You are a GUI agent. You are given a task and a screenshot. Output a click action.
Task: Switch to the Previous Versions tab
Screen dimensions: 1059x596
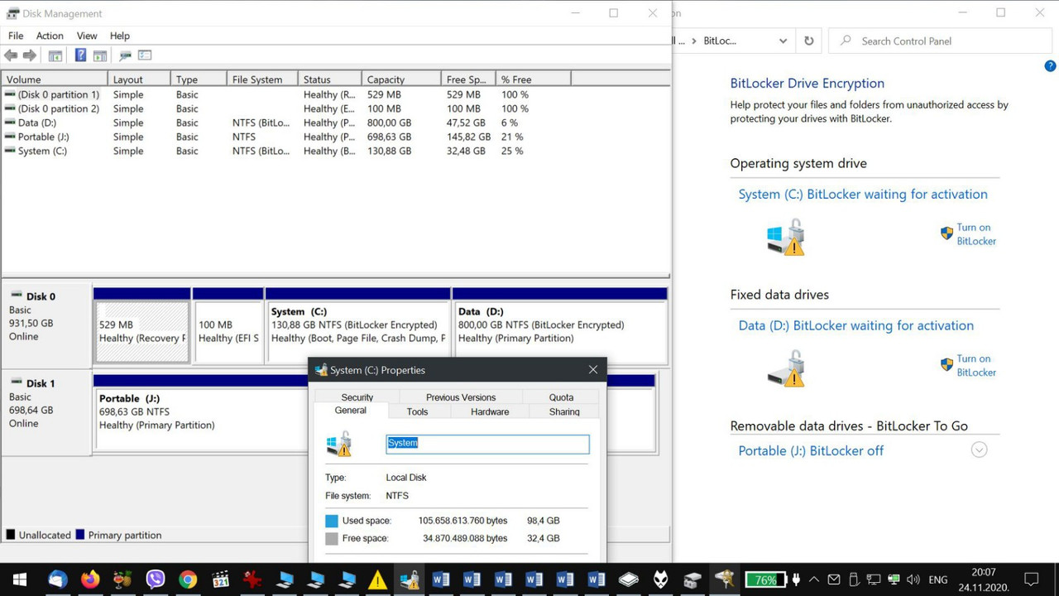coord(461,397)
